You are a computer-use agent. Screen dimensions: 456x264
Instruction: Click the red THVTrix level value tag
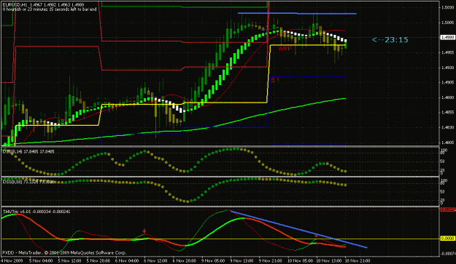click(x=448, y=209)
